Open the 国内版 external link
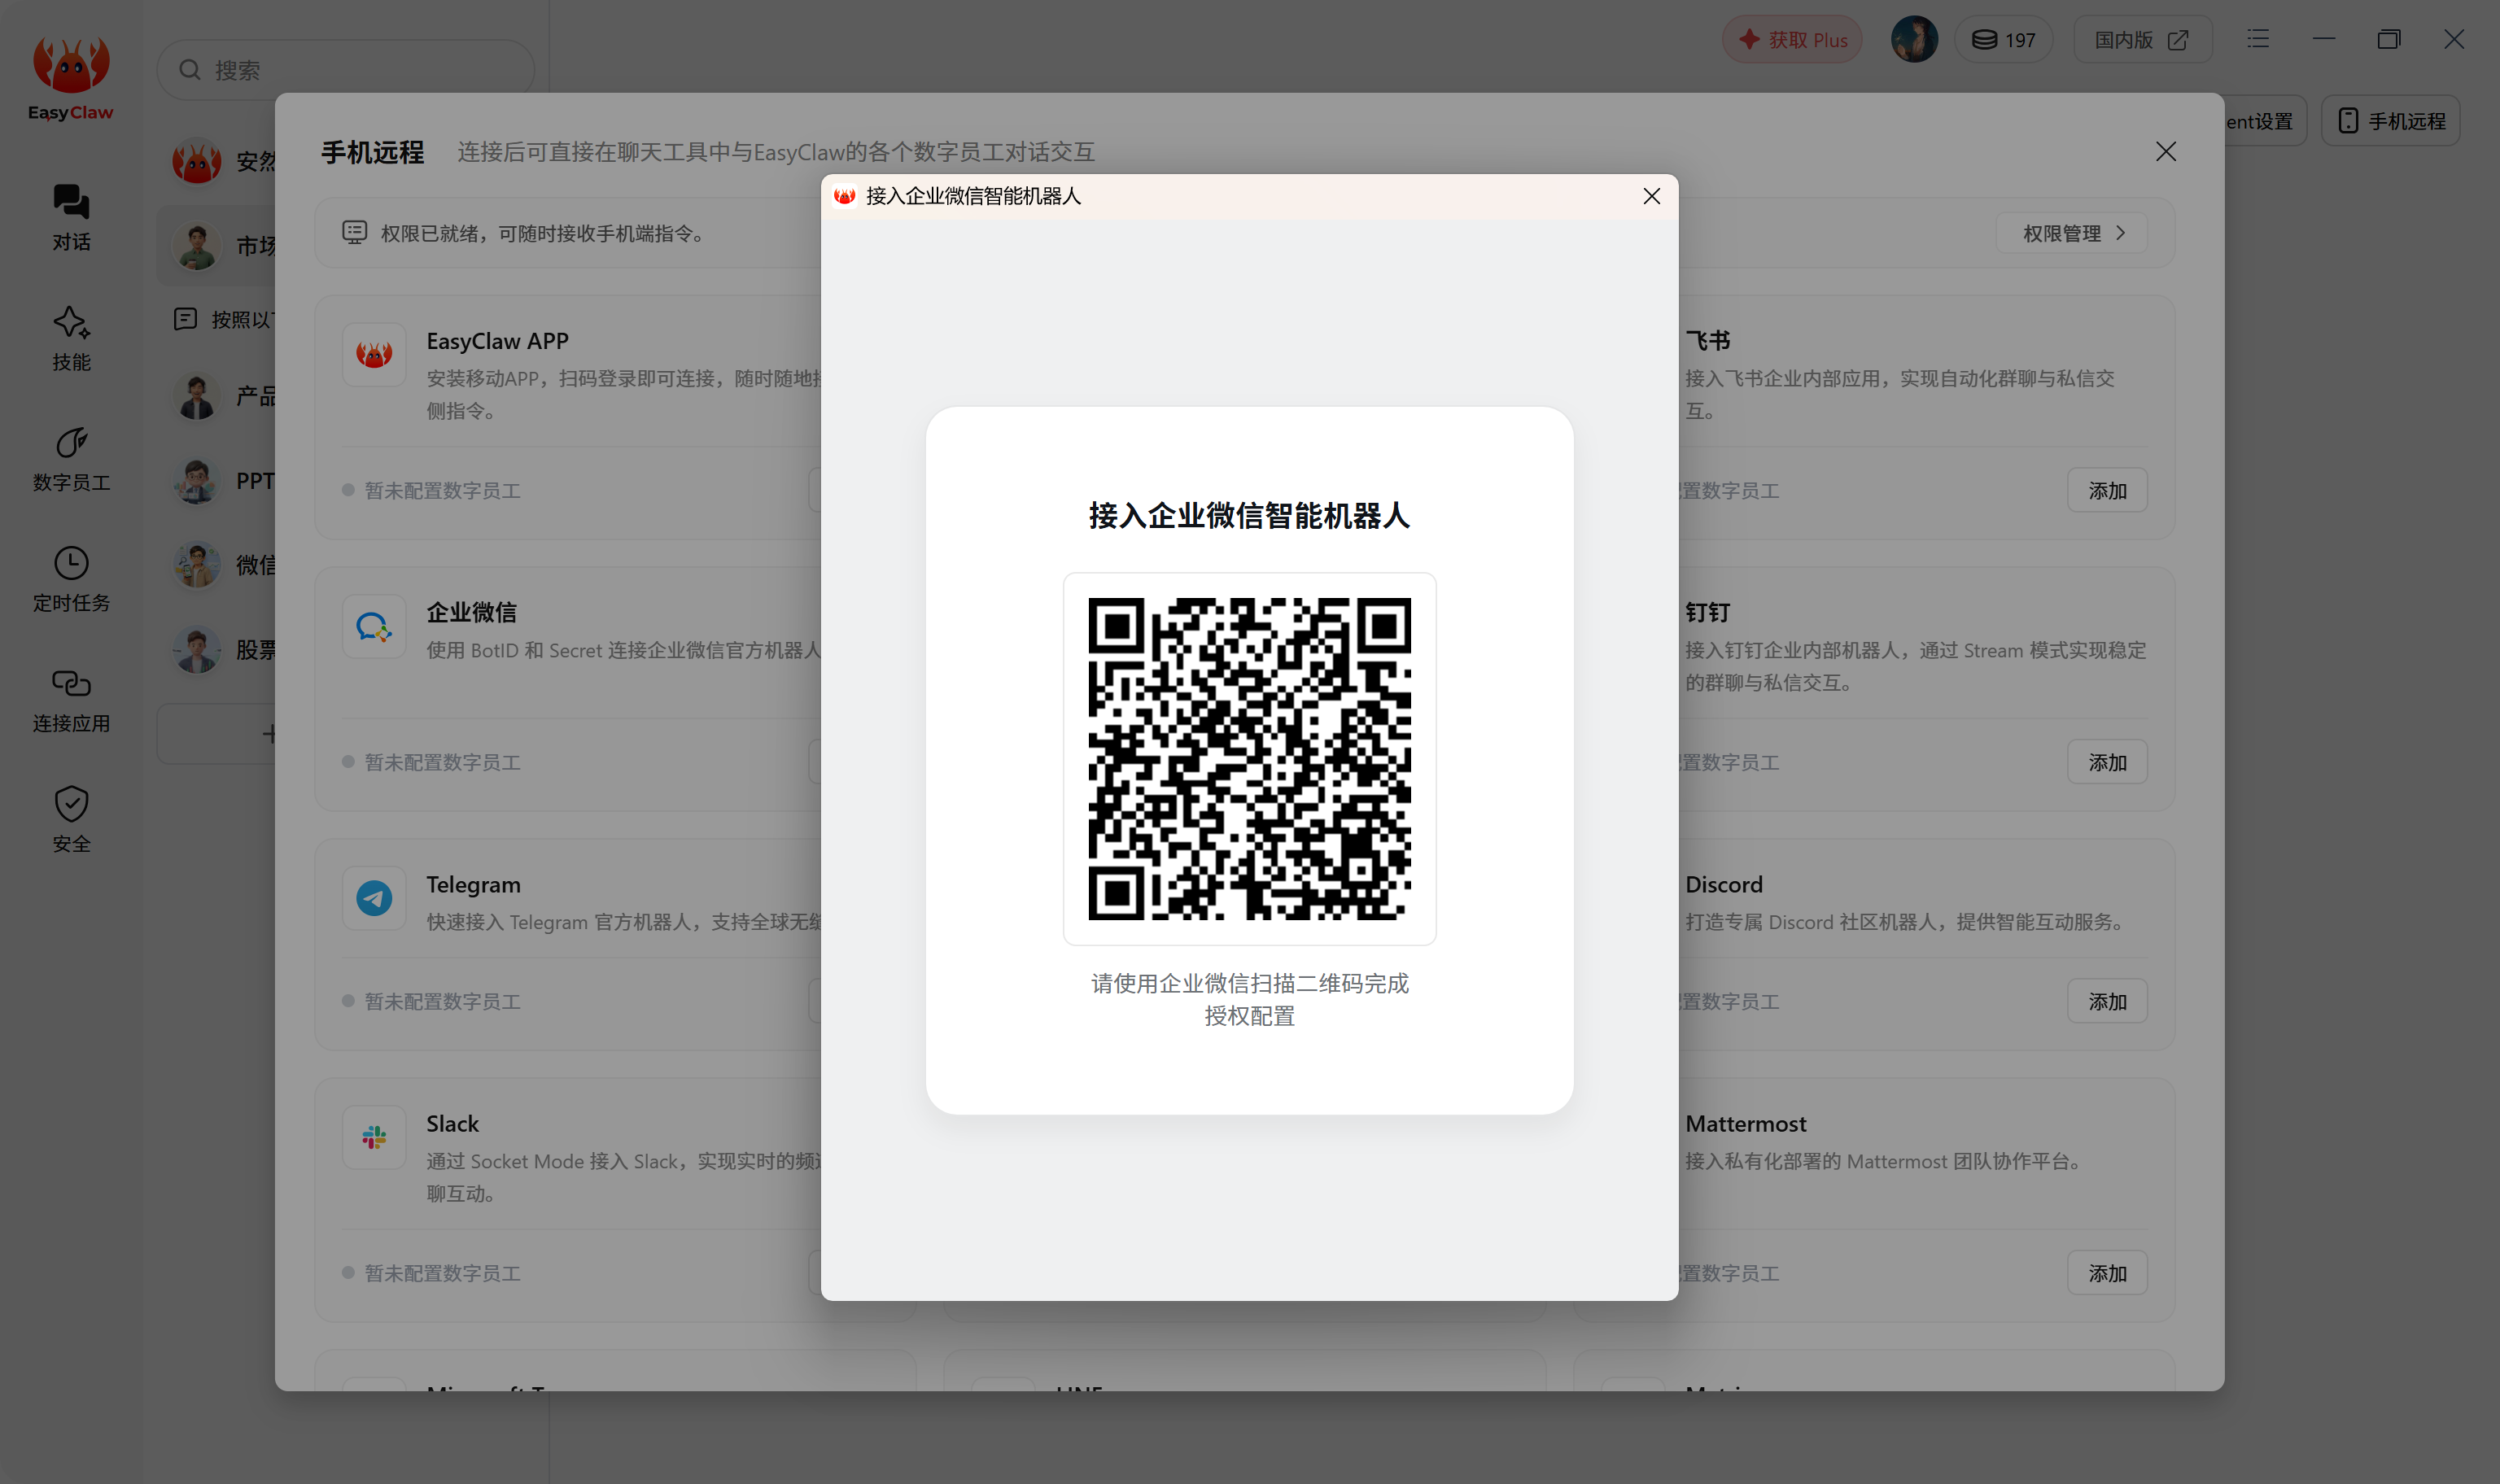 [x=2142, y=40]
